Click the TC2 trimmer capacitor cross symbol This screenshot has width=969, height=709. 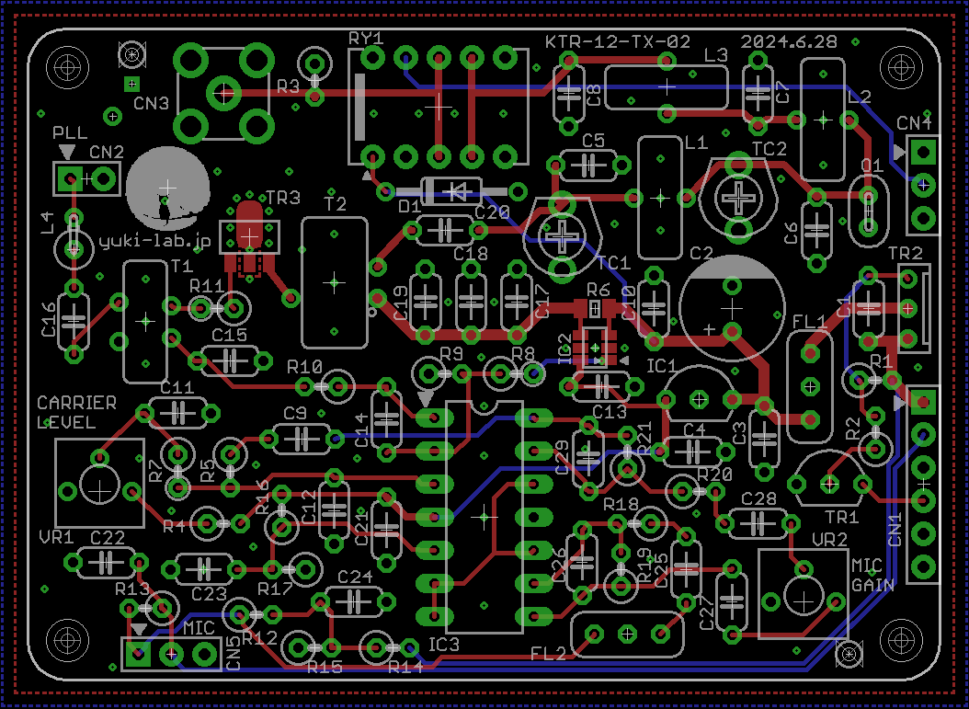(x=738, y=197)
